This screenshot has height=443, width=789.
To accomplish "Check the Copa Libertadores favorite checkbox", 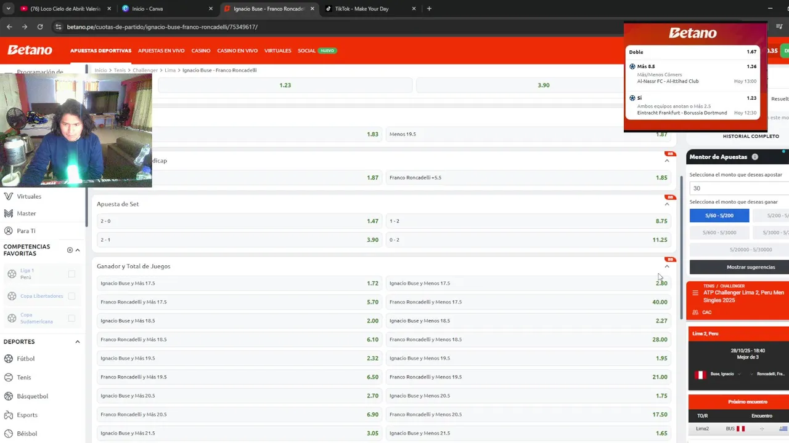I will [72, 296].
